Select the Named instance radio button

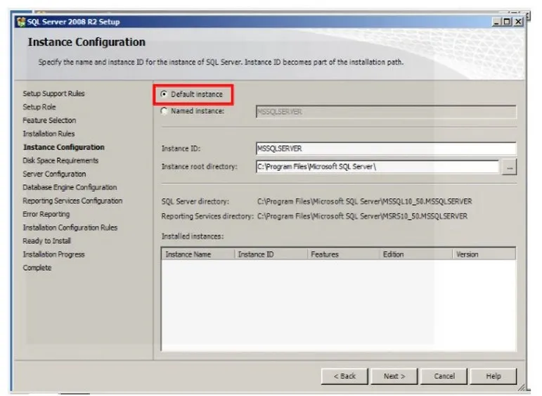point(164,111)
